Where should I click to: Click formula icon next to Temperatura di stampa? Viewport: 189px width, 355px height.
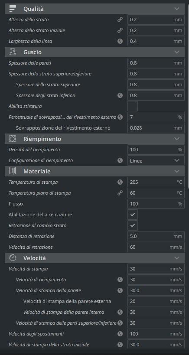tap(120, 182)
